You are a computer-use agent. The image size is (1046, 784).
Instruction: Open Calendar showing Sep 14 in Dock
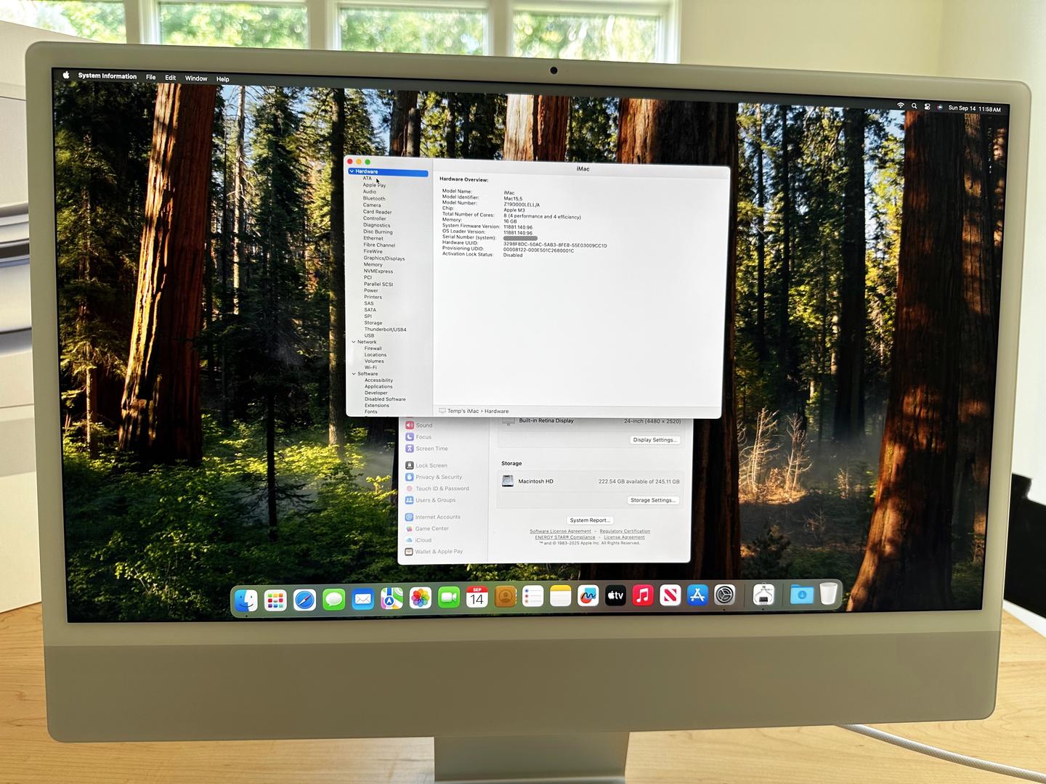tap(477, 597)
